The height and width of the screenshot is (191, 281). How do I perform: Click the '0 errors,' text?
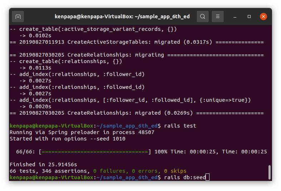pyautogui.click(x=146, y=171)
